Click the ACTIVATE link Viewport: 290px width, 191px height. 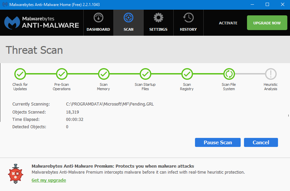tap(228, 23)
